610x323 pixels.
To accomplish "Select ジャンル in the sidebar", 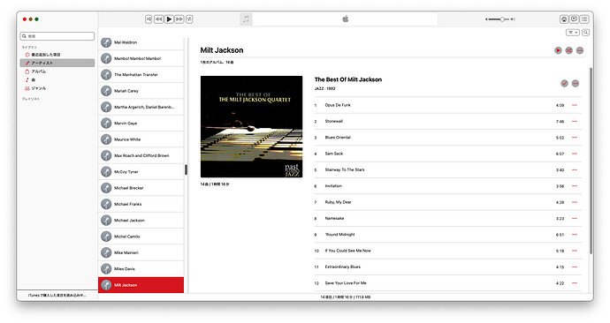I will [x=57, y=88].
